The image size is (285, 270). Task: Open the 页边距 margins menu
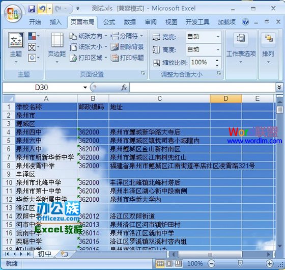57,48
